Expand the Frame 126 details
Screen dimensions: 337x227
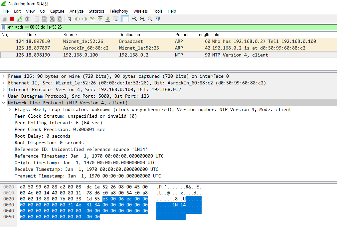[x=3, y=76]
